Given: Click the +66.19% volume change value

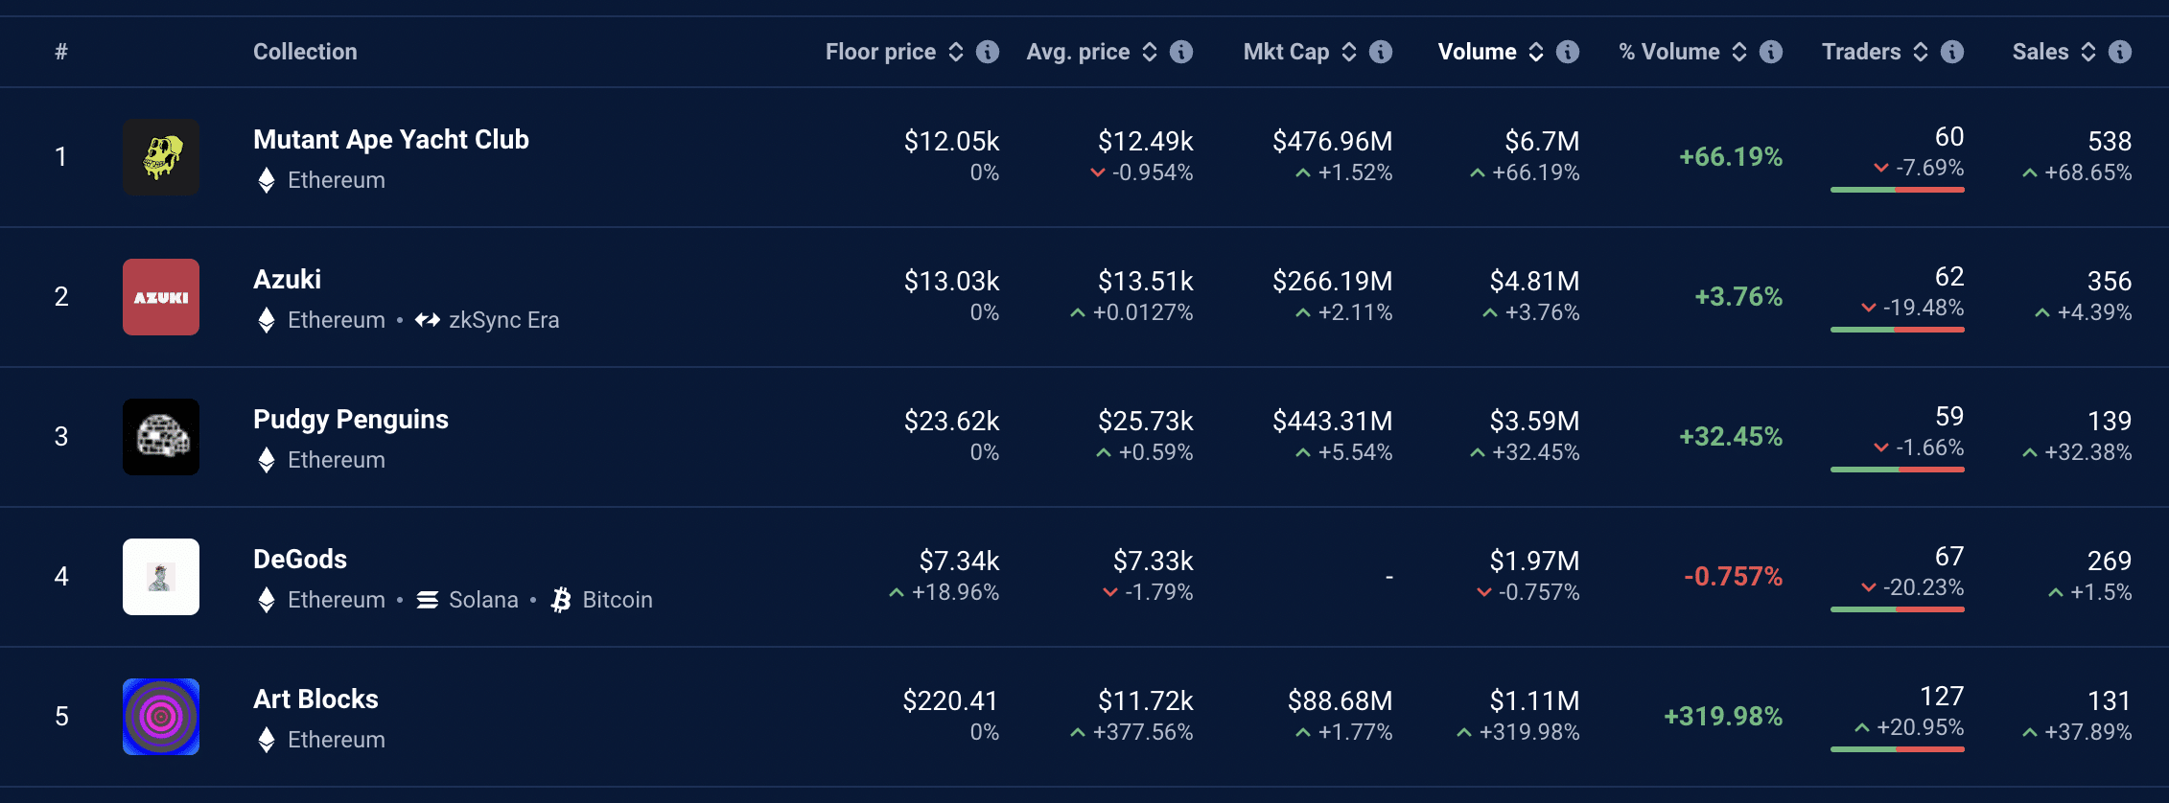Looking at the screenshot, I should (x=1731, y=157).
